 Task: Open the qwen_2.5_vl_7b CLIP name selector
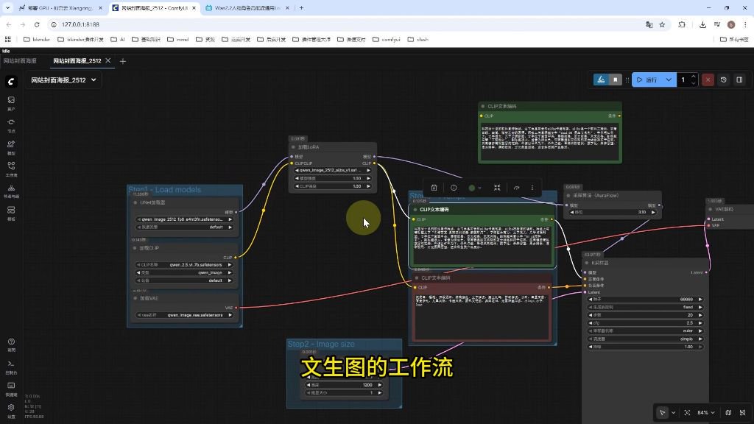[x=185, y=265]
